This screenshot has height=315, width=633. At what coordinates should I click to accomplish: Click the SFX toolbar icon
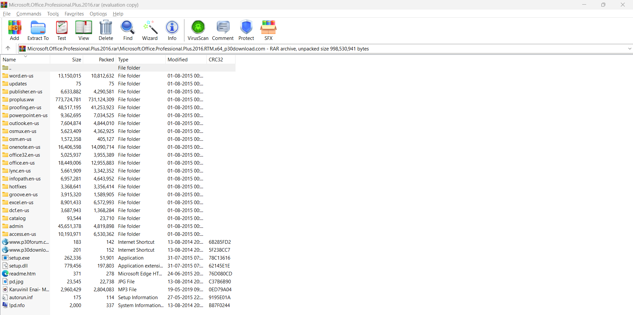click(x=268, y=30)
